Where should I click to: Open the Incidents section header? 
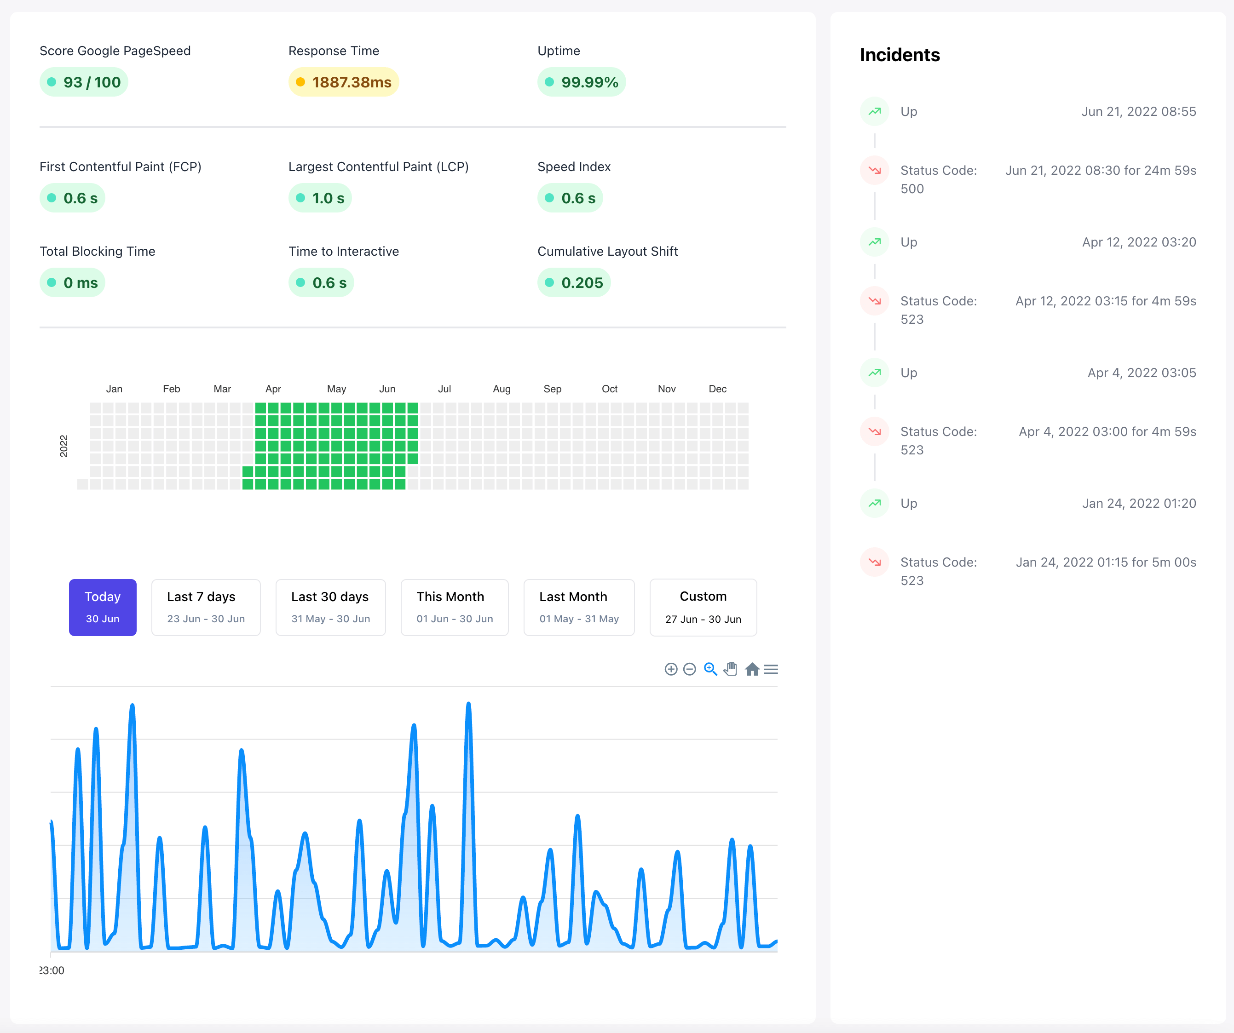(x=900, y=55)
